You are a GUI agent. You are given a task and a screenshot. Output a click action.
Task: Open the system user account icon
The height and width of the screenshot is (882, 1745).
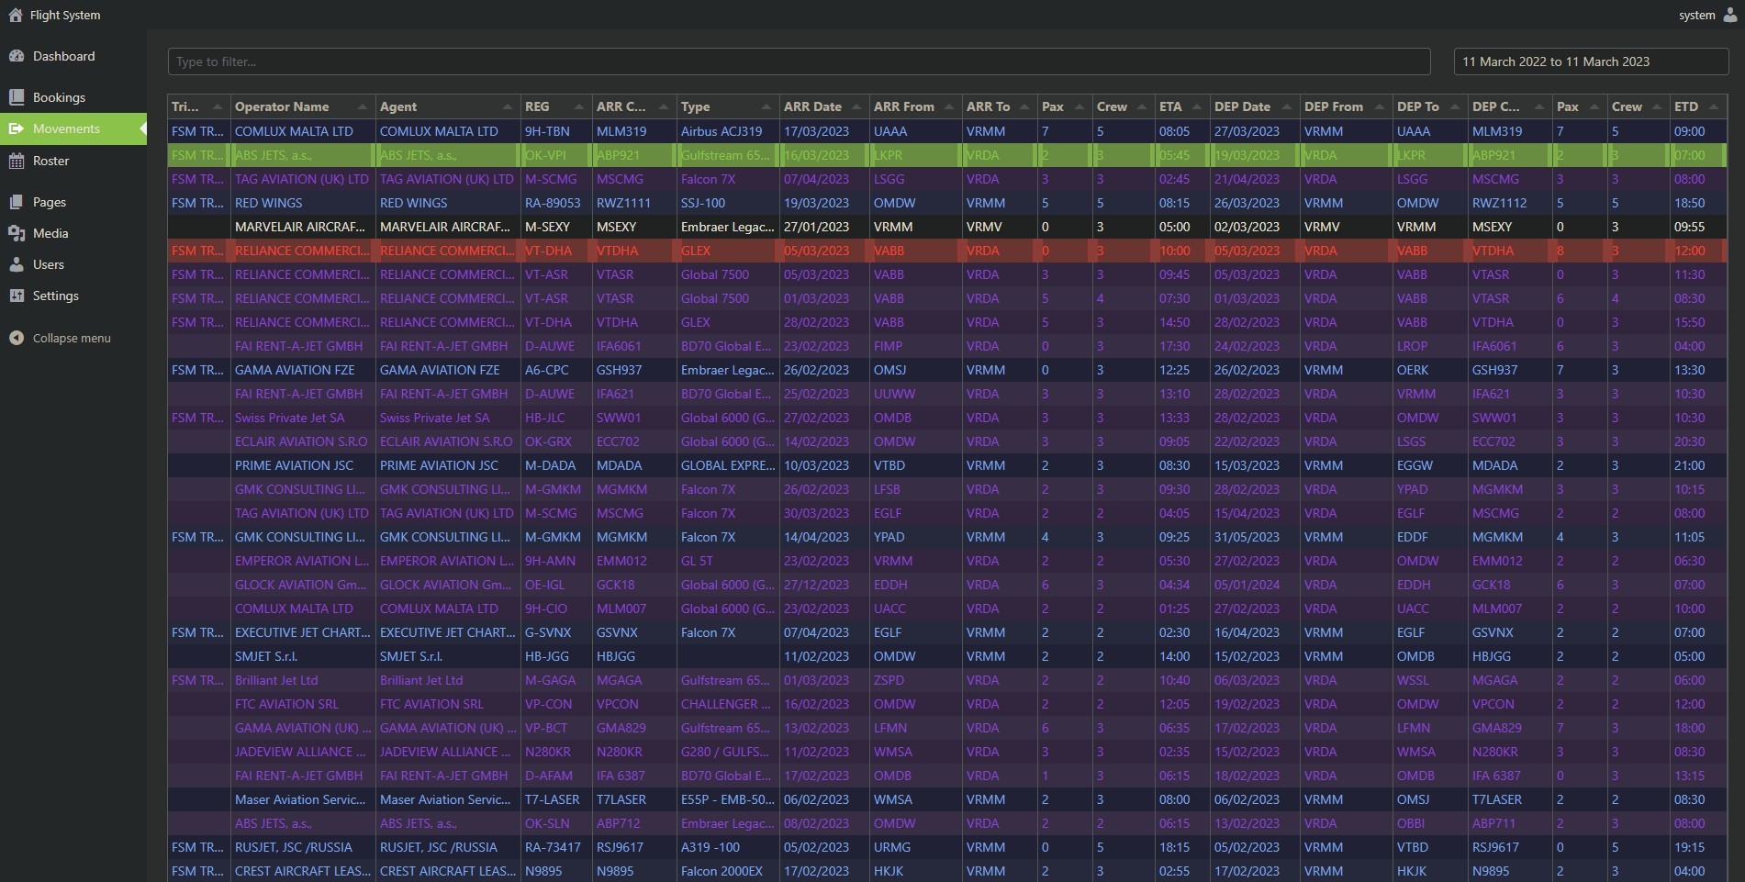point(1730,15)
